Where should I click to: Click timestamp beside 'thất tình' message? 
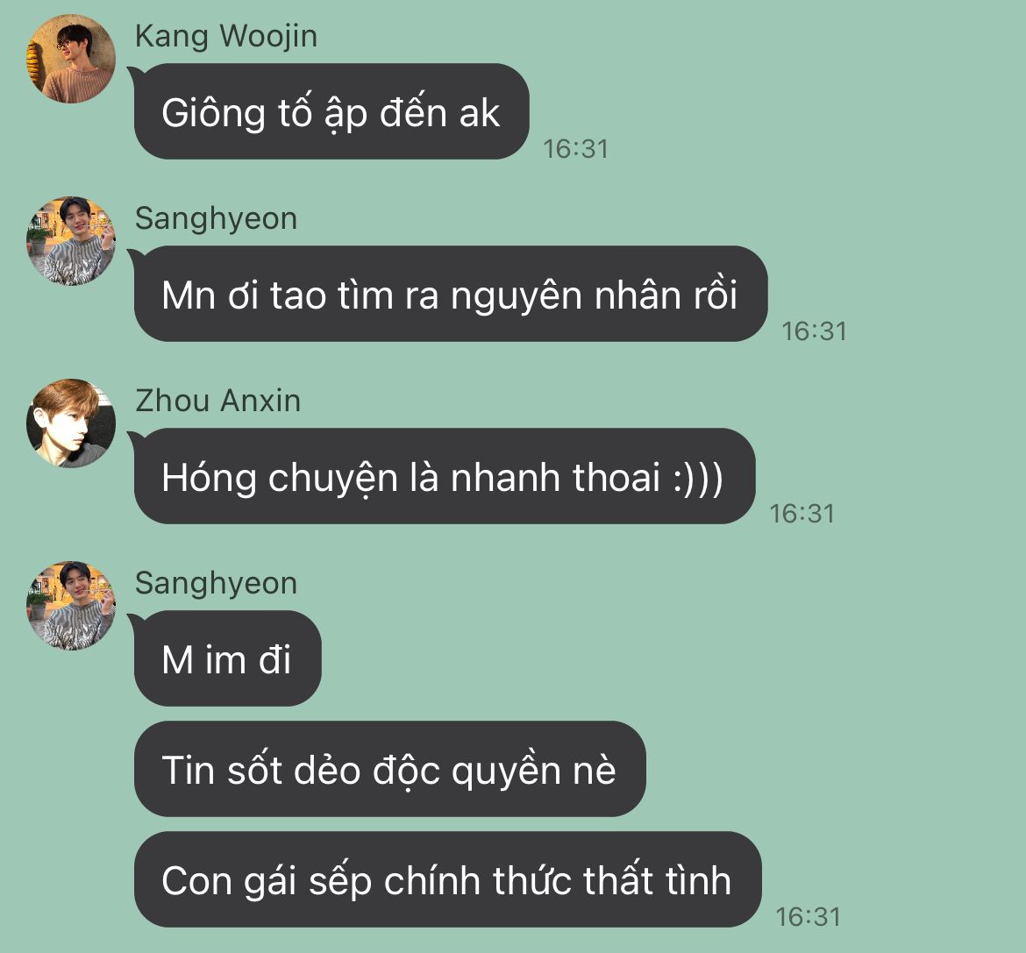(x=809, y=917)
